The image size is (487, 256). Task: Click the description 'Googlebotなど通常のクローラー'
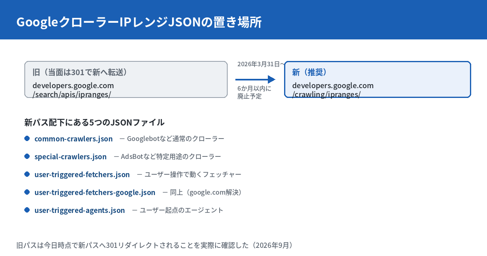click(x=176, y=139)
